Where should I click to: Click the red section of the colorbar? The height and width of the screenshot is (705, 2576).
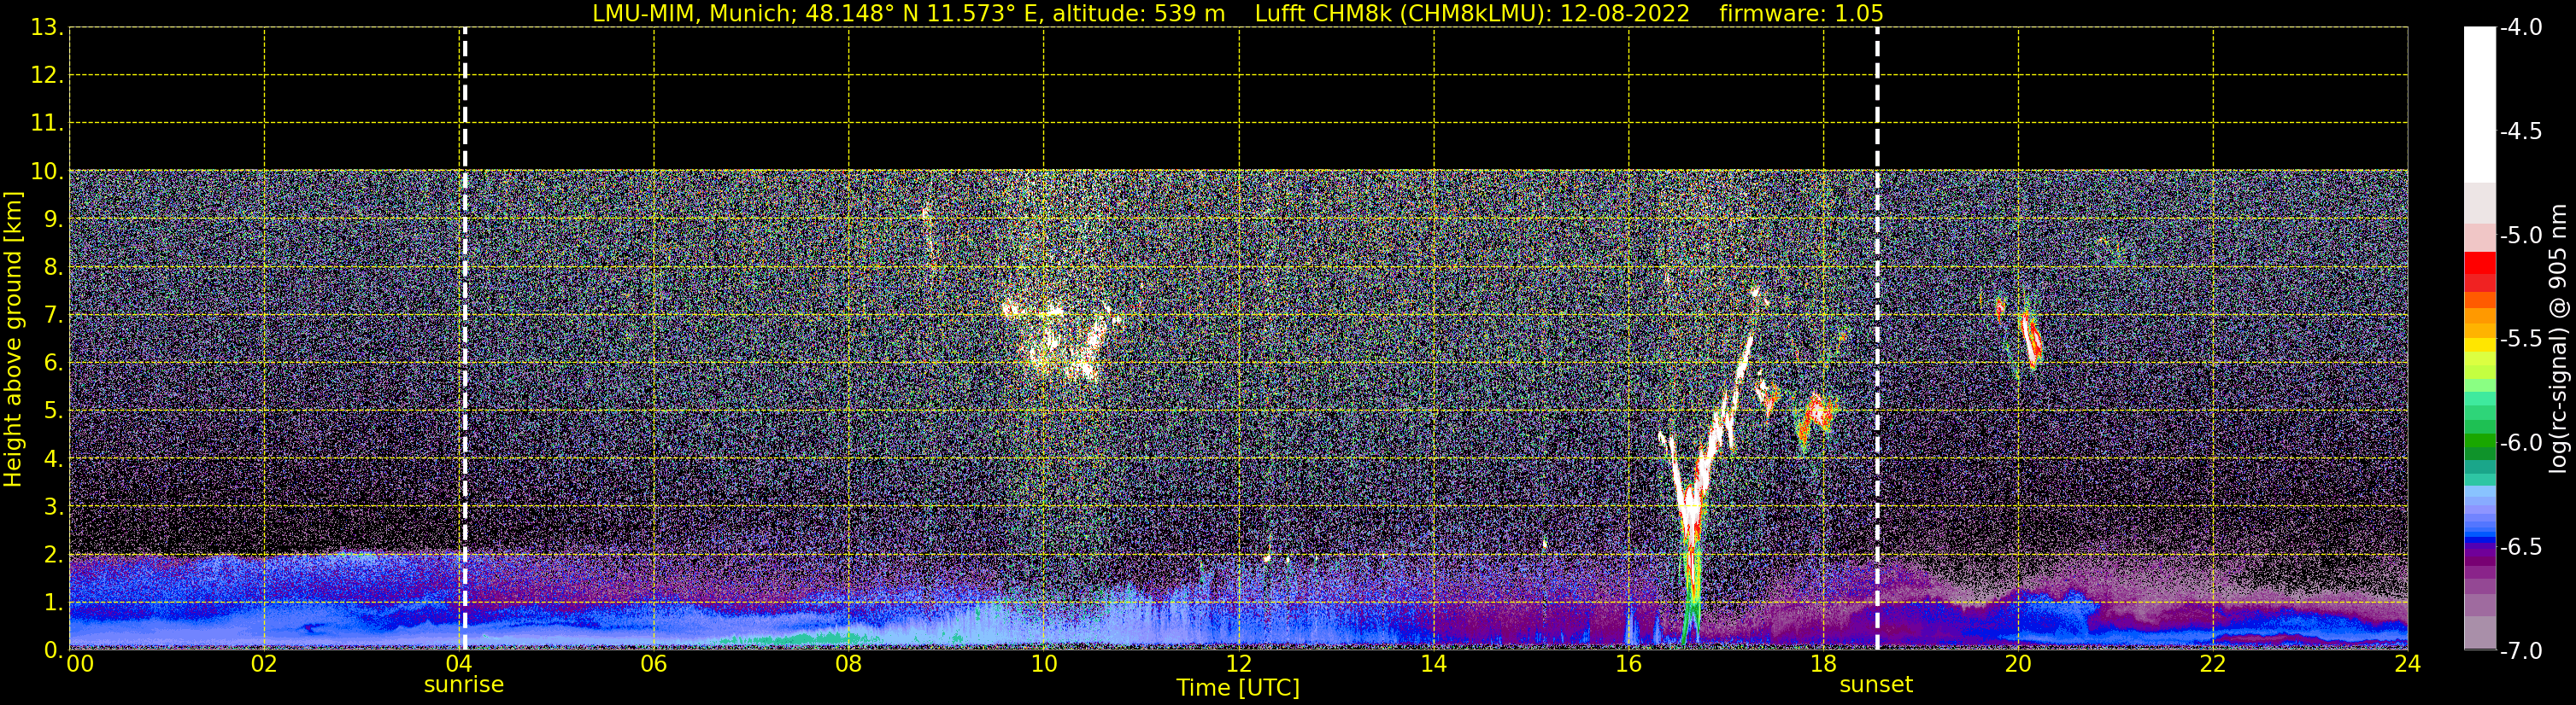tap(2479, 271)
